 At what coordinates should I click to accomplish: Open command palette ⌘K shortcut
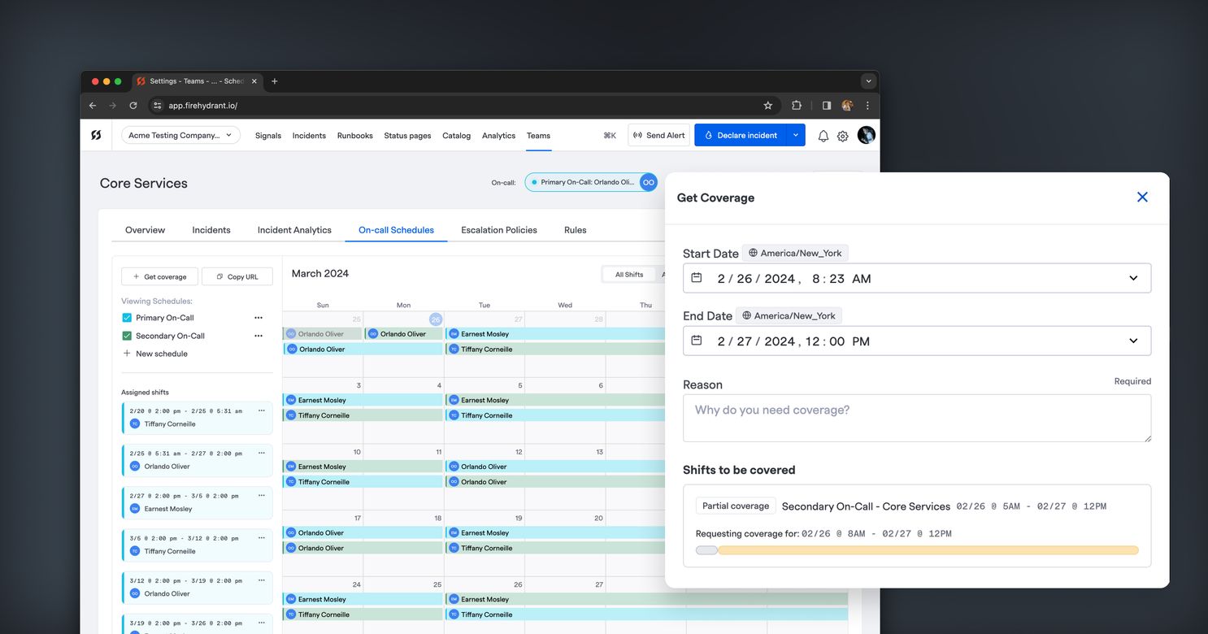tap(610, 136)
